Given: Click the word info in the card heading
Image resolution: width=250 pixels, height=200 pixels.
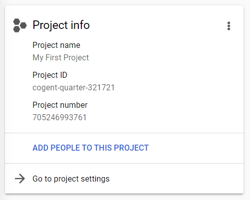Looking at the screenshot, I should (x=80, y=25).
